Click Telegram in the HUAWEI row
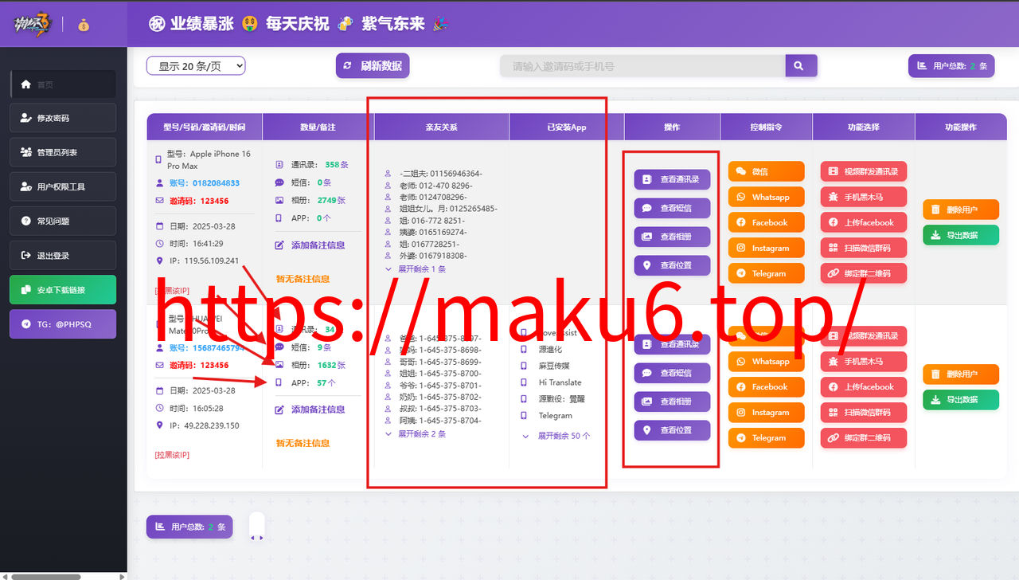Viewport: 1019px width, 580px height. pos(766,438)
